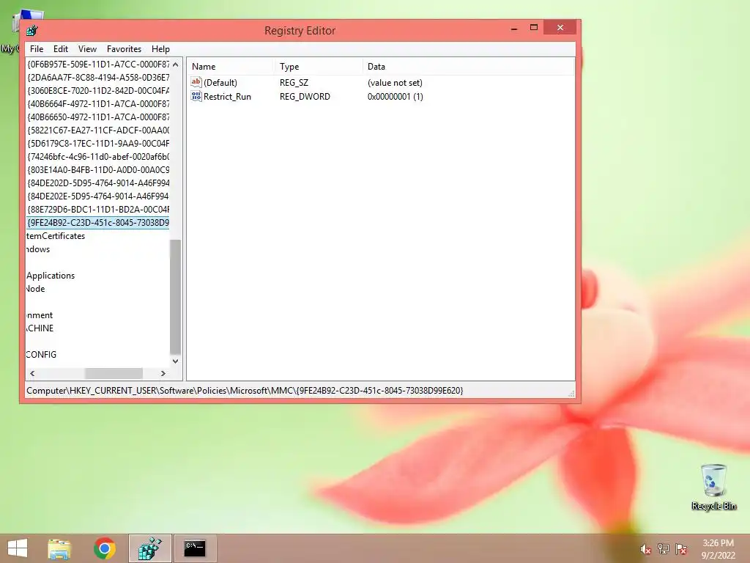Viewport: 750px width, 563px height.
Task: Select key {803E14A0-B4FB-11D0-A0D0-00A0C9
Action: click(x=98, y=170)
